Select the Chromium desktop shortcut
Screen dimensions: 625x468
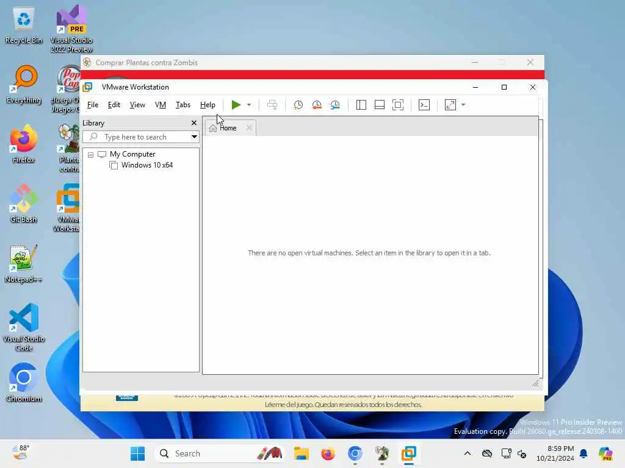pyautogui.click(x=24, y=383)
